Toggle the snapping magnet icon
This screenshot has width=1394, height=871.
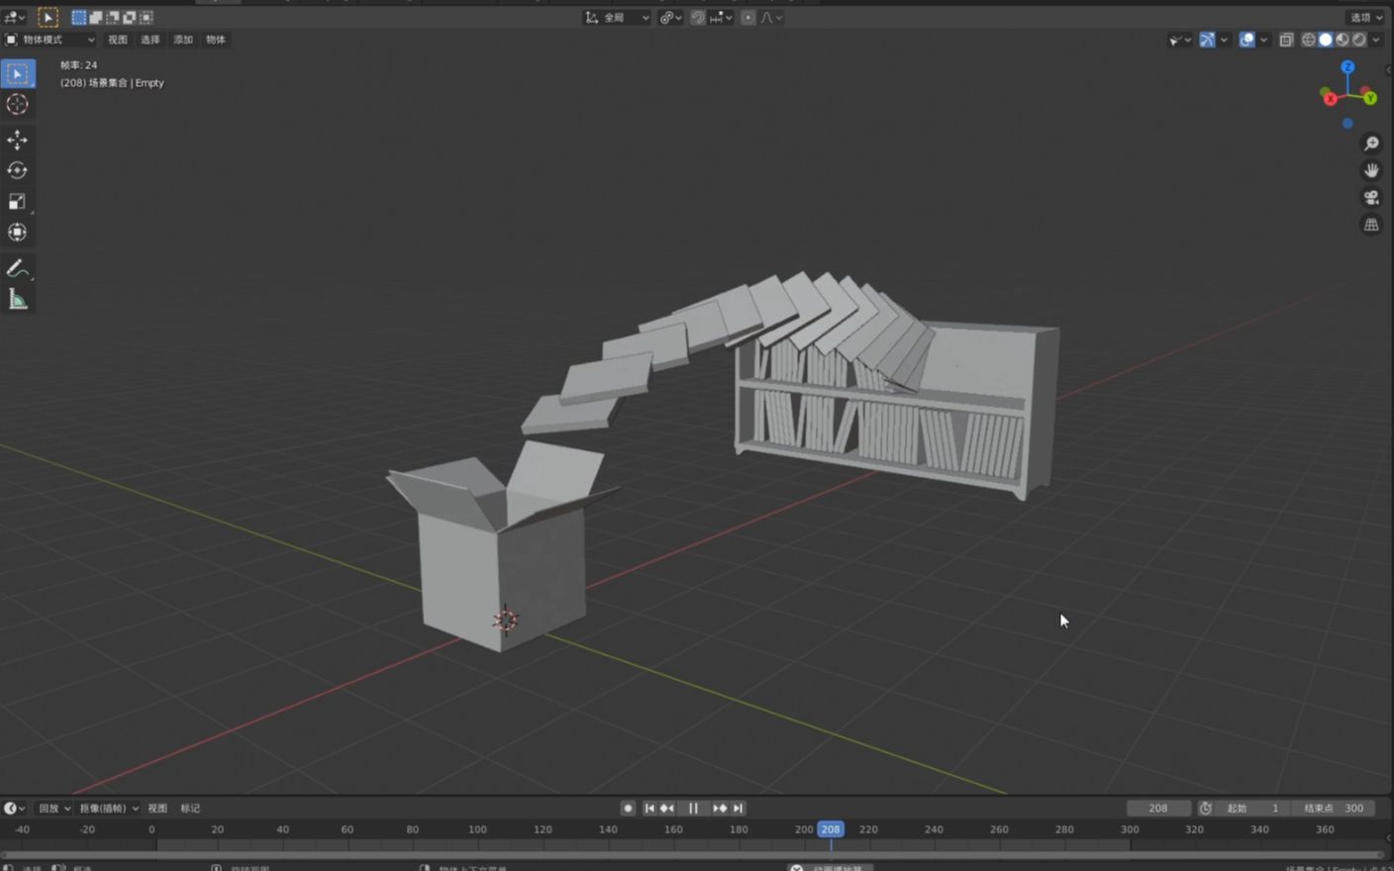click(698, 17)
